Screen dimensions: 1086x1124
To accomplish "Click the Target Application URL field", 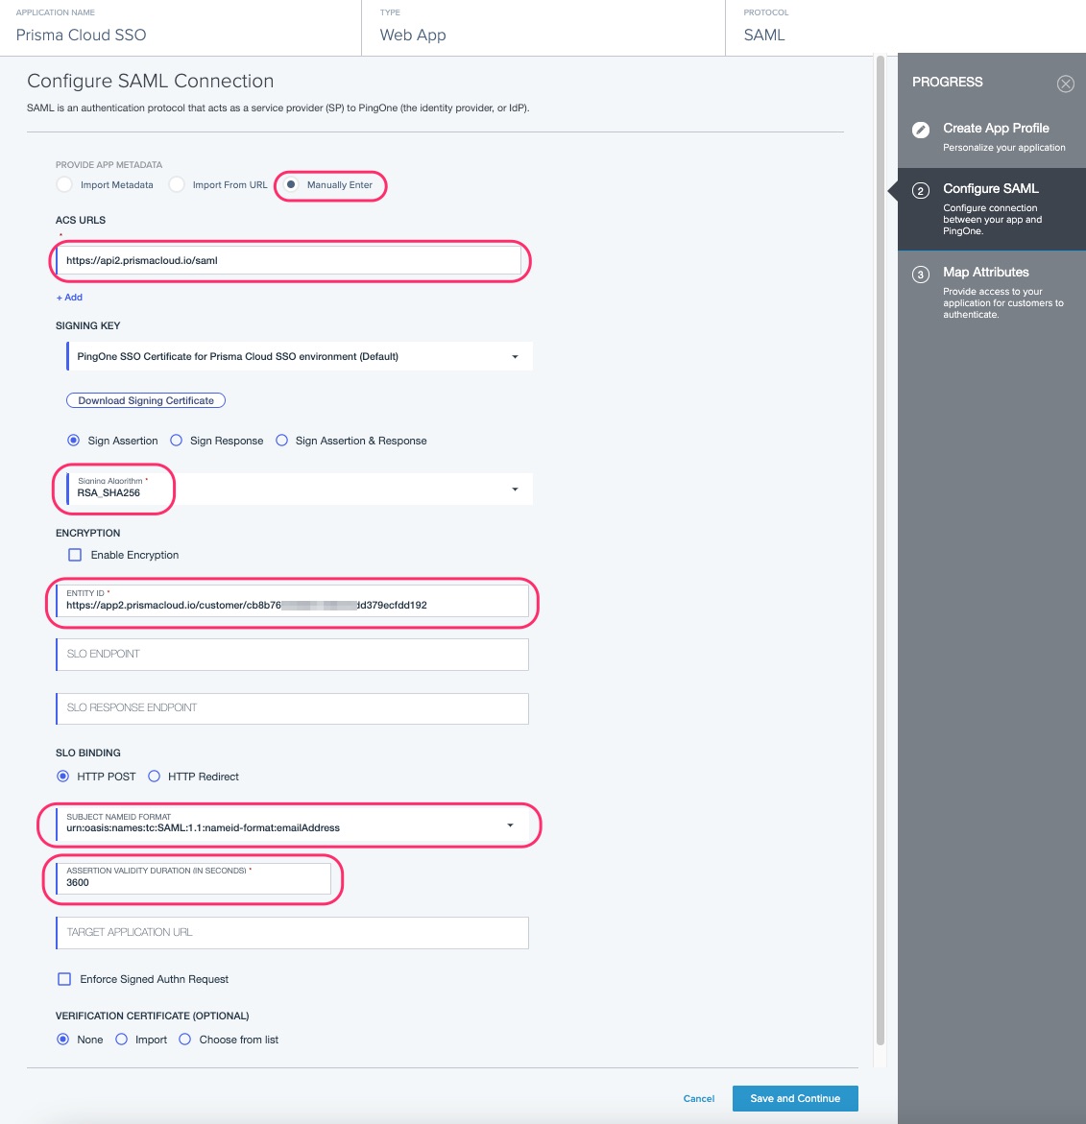I will point(292,933).
